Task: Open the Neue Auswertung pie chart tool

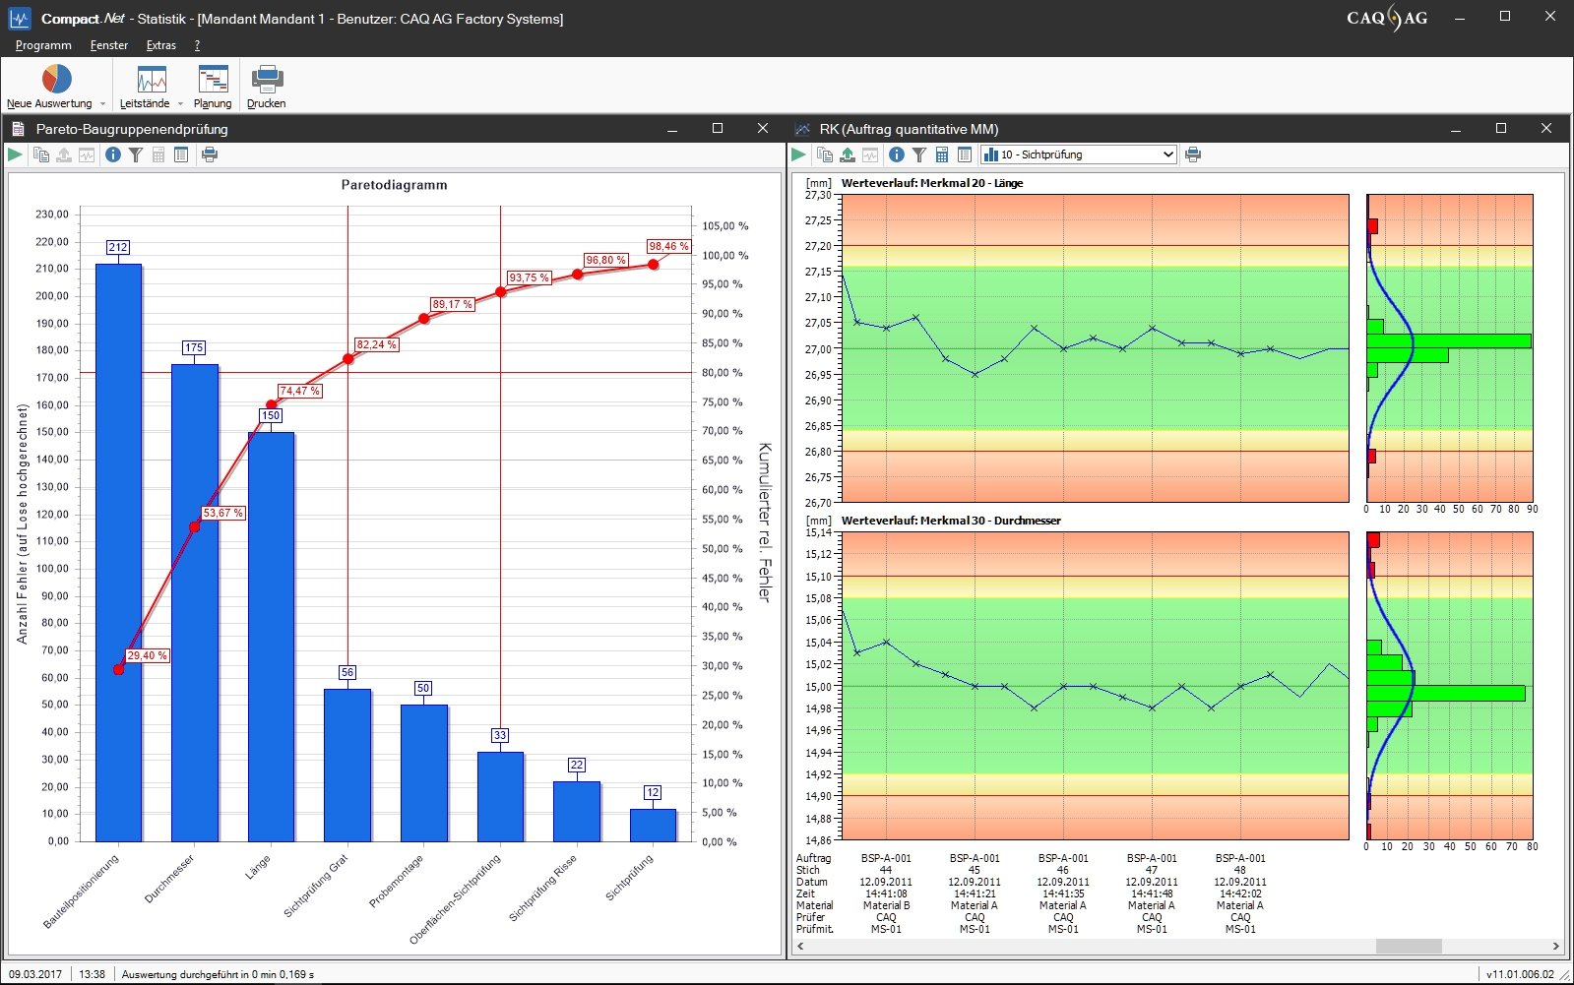Action: pos(56,79)
